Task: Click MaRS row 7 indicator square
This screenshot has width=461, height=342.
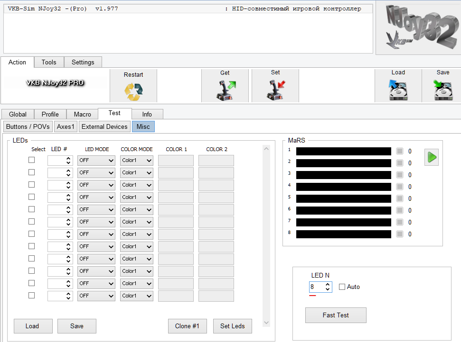Action: [400, 222]
